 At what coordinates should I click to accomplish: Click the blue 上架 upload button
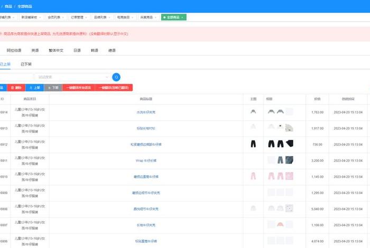tap(34, 88)
